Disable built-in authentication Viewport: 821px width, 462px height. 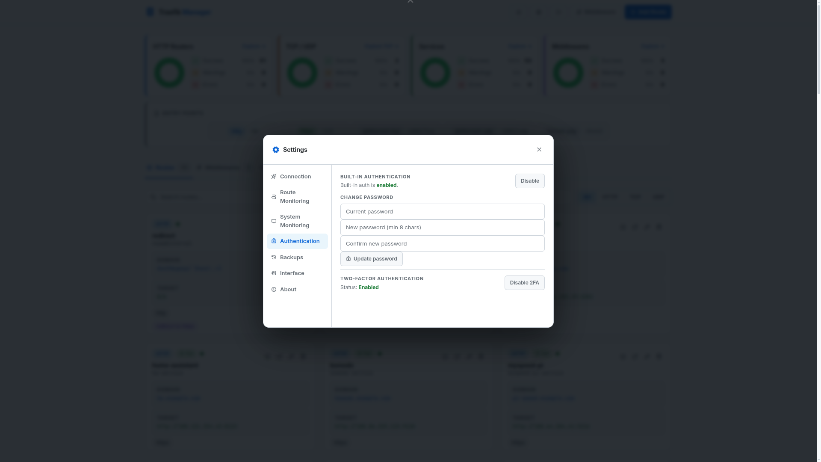529,181
